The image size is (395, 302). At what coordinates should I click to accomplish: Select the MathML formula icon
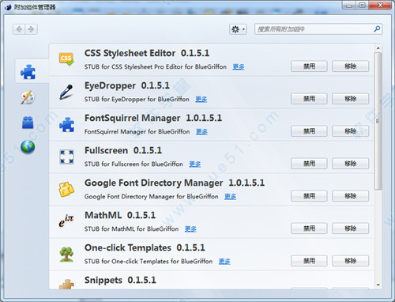[x=66, y=221]
